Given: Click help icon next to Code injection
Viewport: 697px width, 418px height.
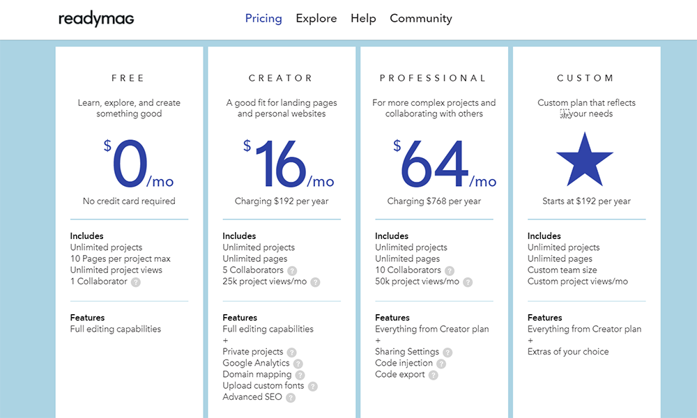Looking at the screenshot, I should click(441, 364).
